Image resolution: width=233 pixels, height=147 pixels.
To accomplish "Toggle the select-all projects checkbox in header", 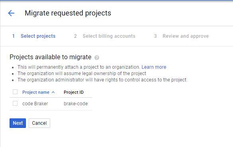I will [x=15, y=92].
